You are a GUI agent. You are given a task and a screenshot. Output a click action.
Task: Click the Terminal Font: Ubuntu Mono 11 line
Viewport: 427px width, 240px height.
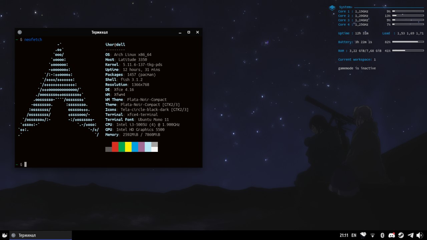tap(137, 119)
